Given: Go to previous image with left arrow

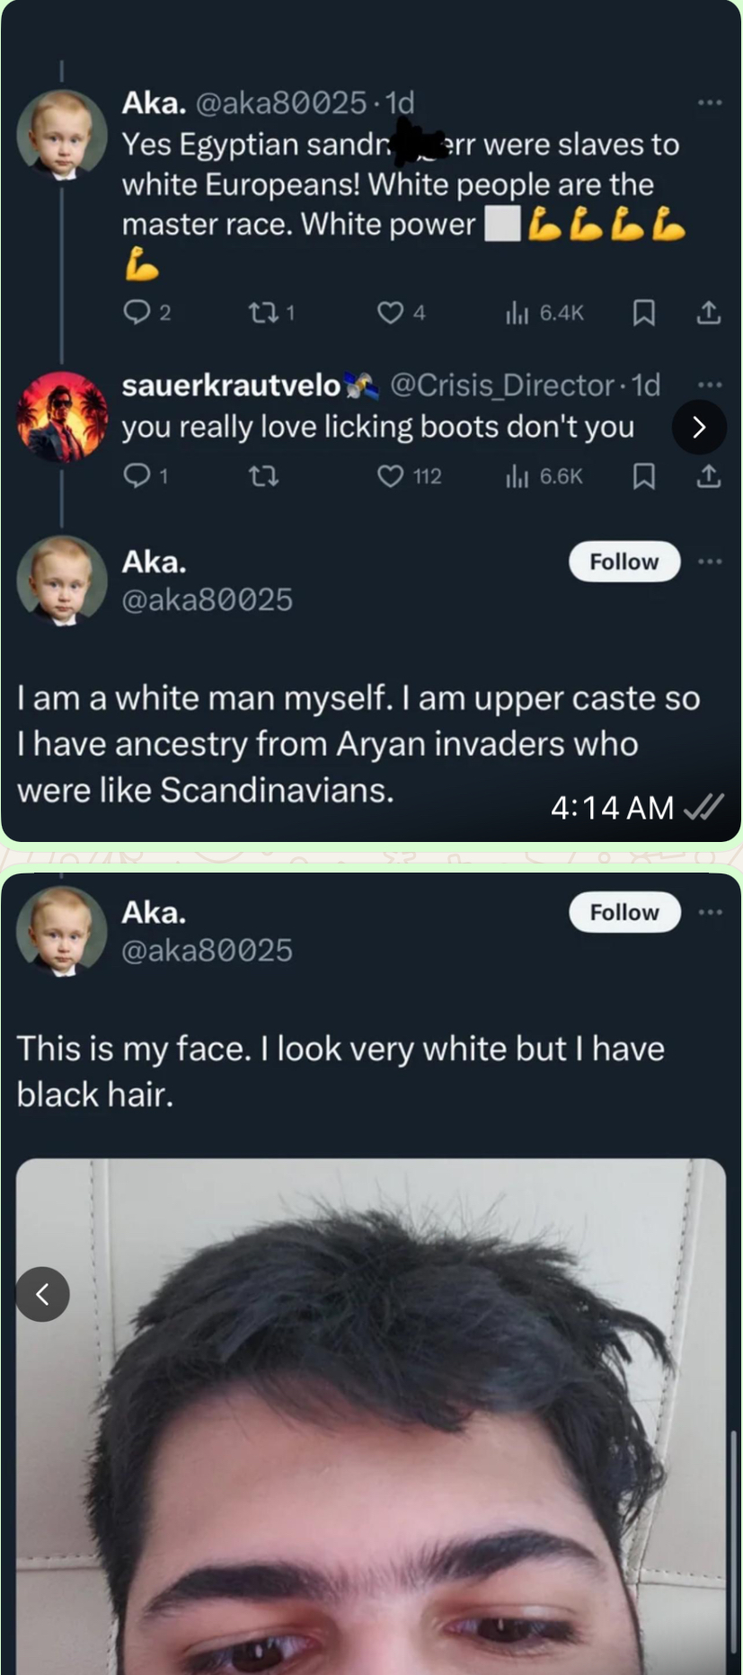Looking at the screenshot, I should (42, 1294).
